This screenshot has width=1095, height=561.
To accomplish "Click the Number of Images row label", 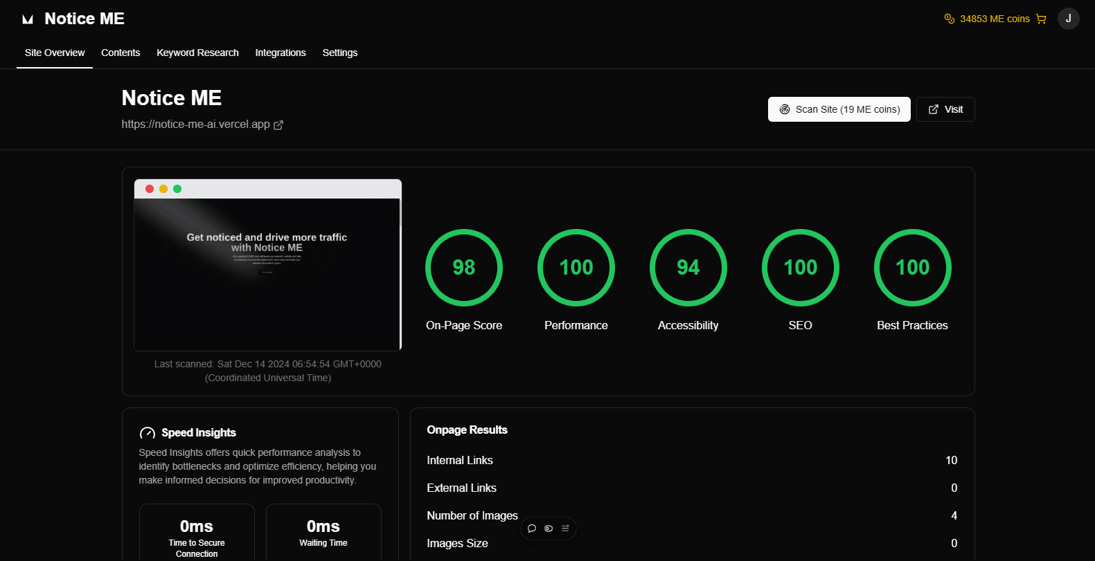I will [472, 515].
